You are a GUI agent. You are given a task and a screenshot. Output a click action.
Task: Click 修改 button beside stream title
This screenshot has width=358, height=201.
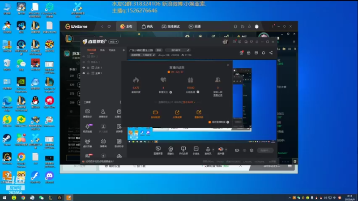159,50
